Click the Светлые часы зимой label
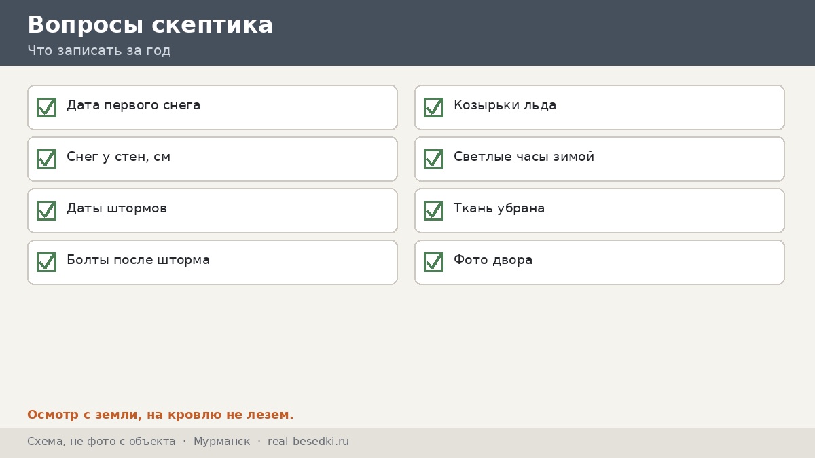 point(524,157)
